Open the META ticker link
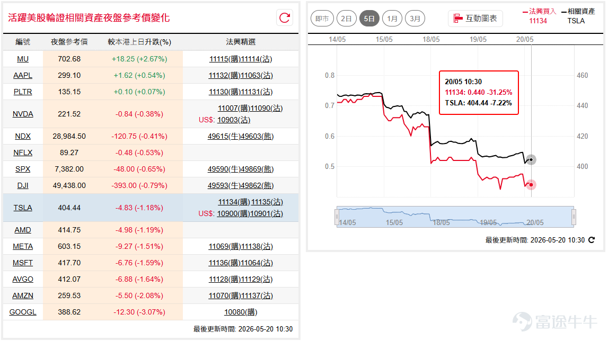 [x=23, y=246]
